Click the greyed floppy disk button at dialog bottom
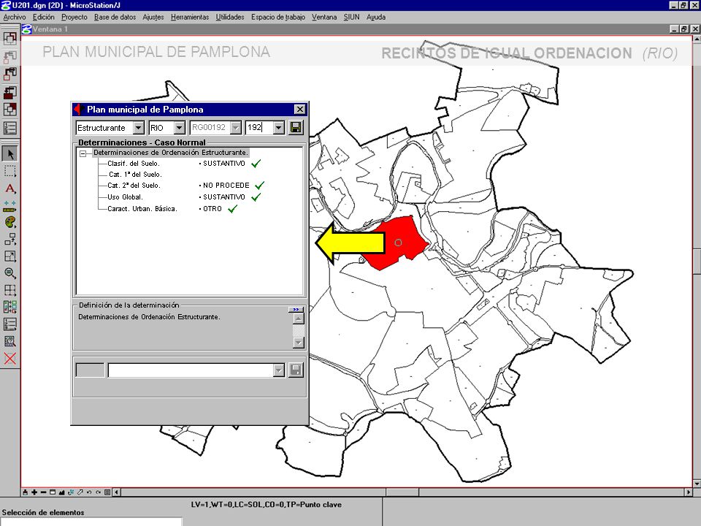This screenshot has width=701, height=526. (296, 370)
